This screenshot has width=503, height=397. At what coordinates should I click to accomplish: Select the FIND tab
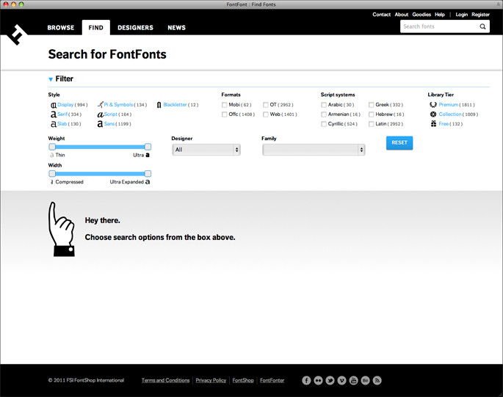(96, 28)
